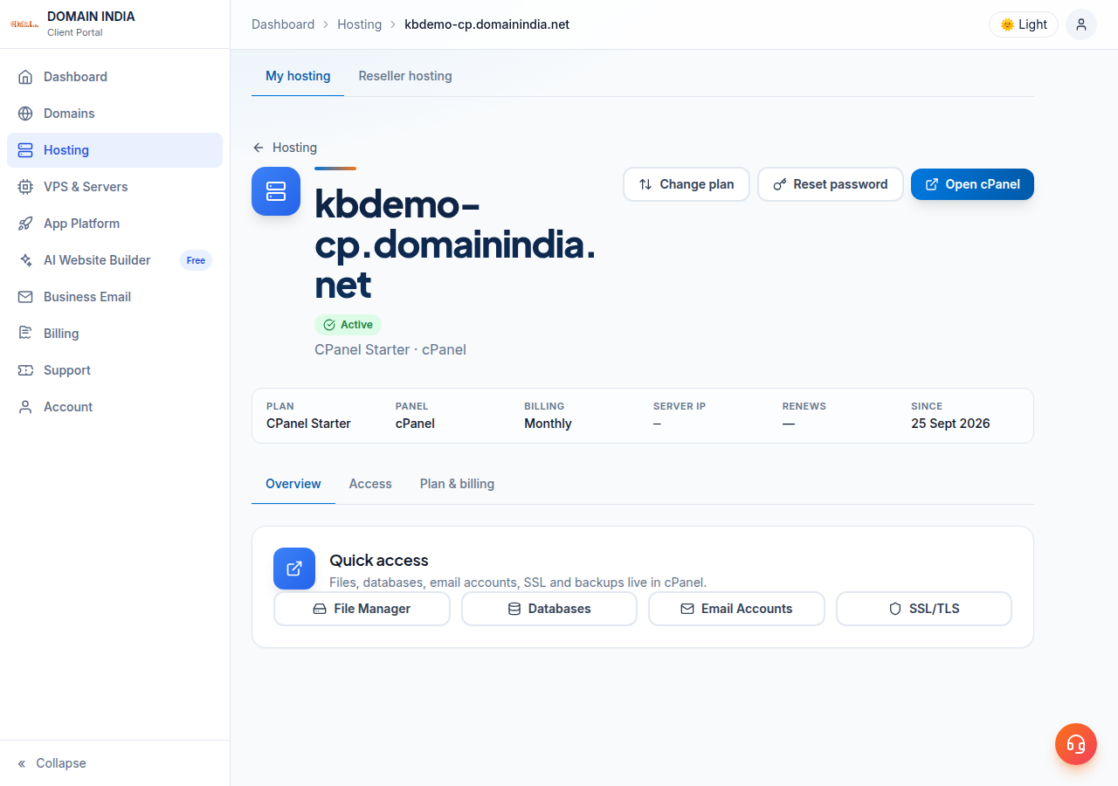The height and width of the screenshot is (786, 1118).
Task: Click the AI Website Builder sparkle icon
Action: 25,260
